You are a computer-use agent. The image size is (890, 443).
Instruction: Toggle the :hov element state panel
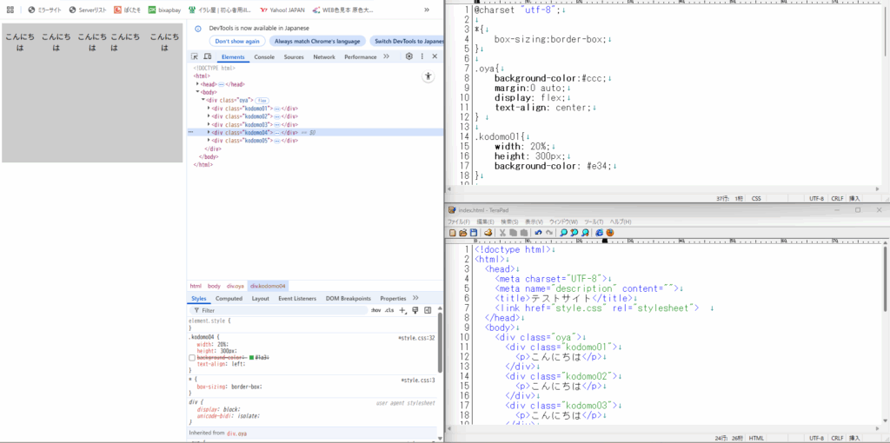[x=375, y=310]
